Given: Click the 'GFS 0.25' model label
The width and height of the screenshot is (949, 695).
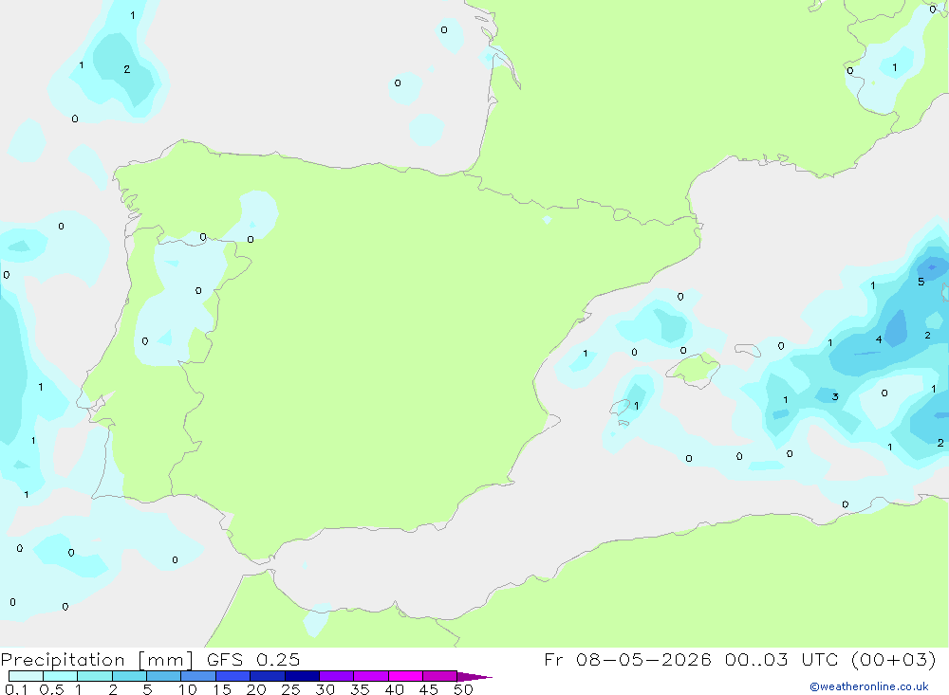Looking at the screenshot, I should point(253,659).
